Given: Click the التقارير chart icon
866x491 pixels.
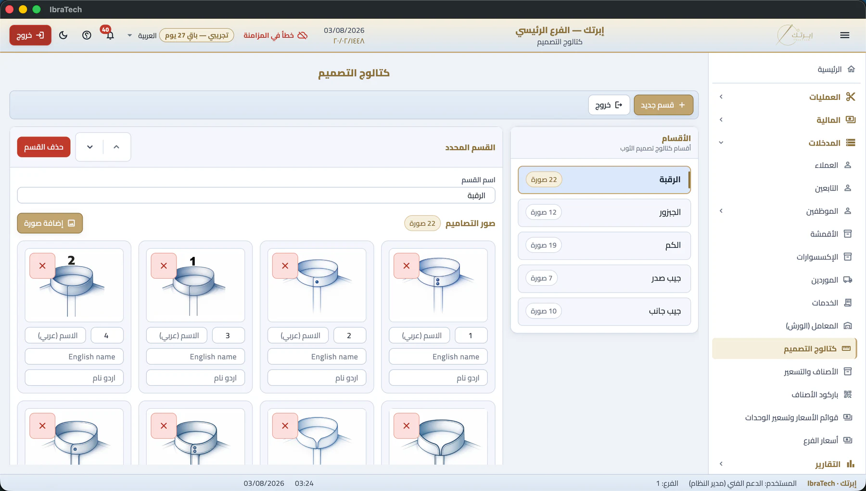Looking at the screenshot, I should pyautogui.click(x=851, y=464).
